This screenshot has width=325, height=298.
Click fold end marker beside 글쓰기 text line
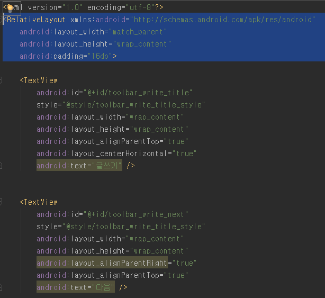[1, 166]
